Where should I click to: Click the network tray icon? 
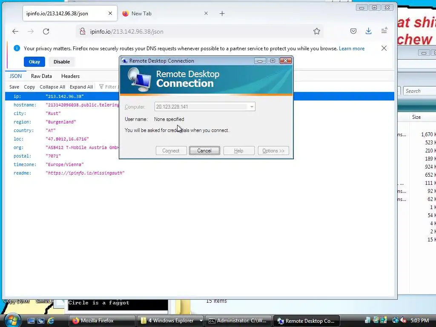click(395, 320)
